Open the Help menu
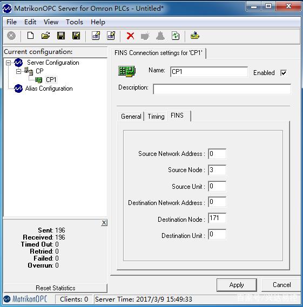303x307 pixels. point(98,22)
